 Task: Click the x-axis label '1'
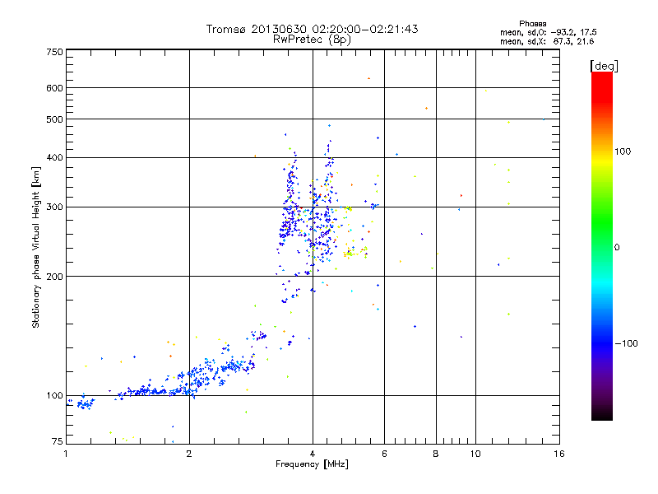tap(66, 454)
